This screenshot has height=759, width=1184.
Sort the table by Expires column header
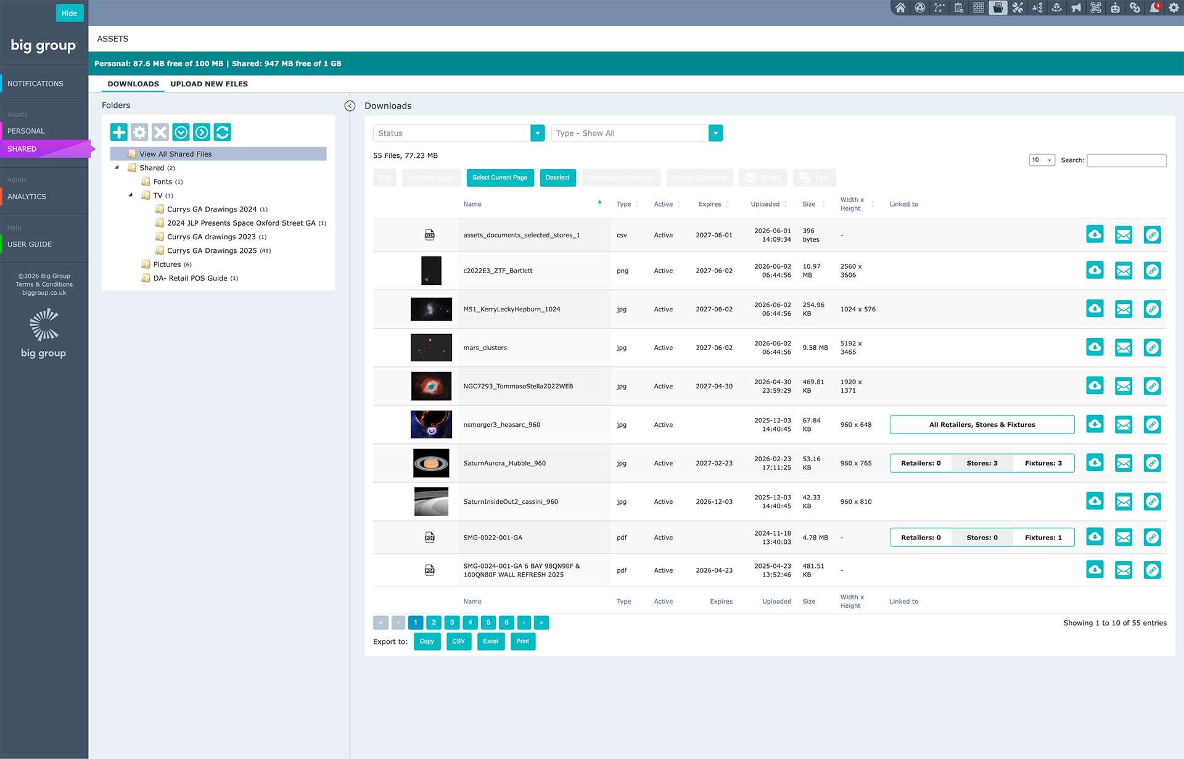(x=710, y=204)
